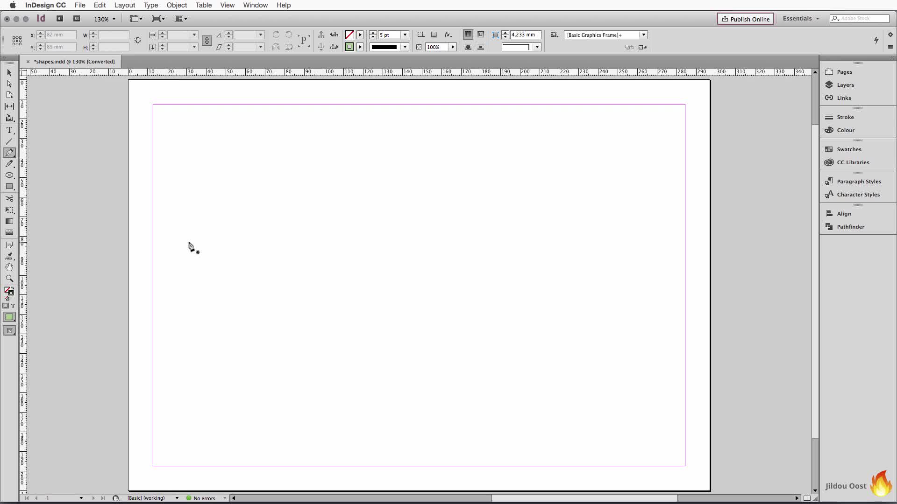Open the View Options dropdown
This screenshot has width=897, height=504.
[136, 19]
